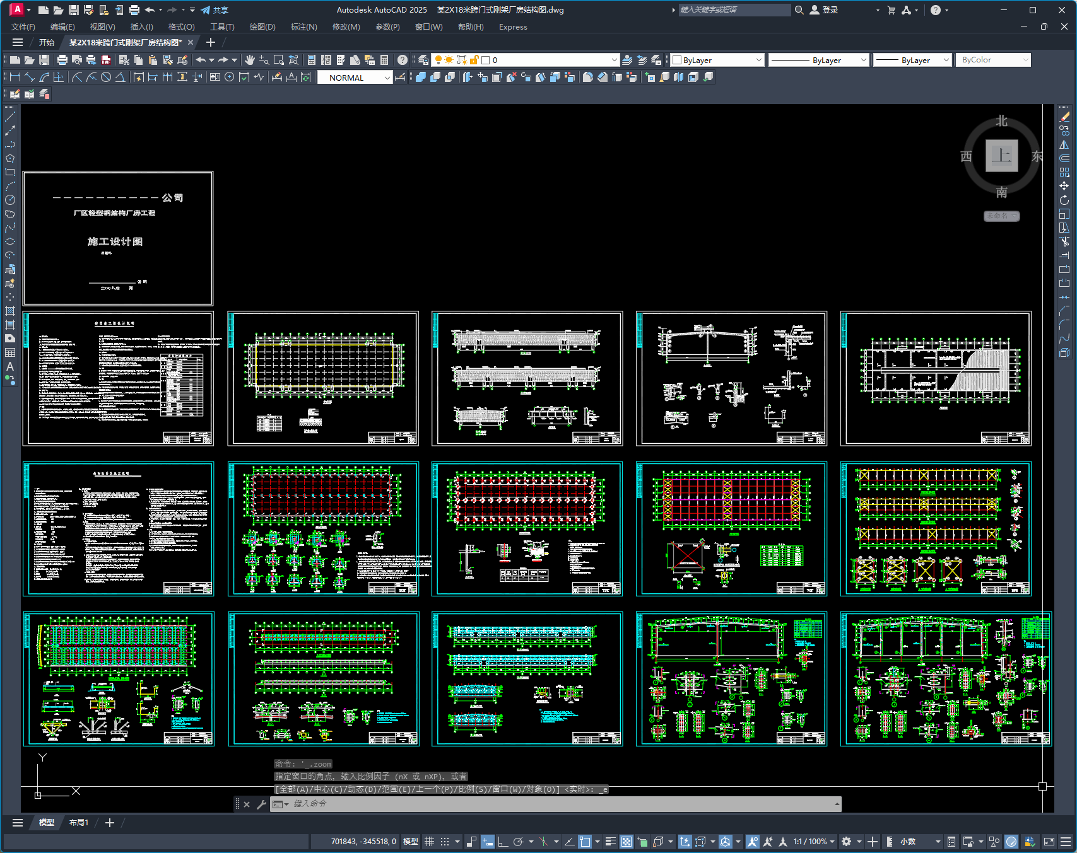
Task: Open the 标注(N) menu
Action: 303,27
